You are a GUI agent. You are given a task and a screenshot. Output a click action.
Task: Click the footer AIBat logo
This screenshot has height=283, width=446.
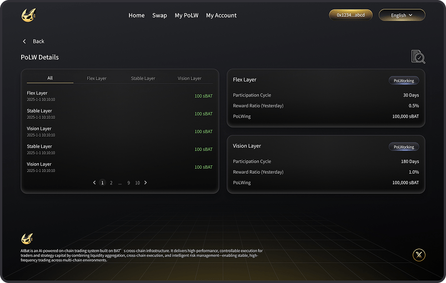coord(27,238)
